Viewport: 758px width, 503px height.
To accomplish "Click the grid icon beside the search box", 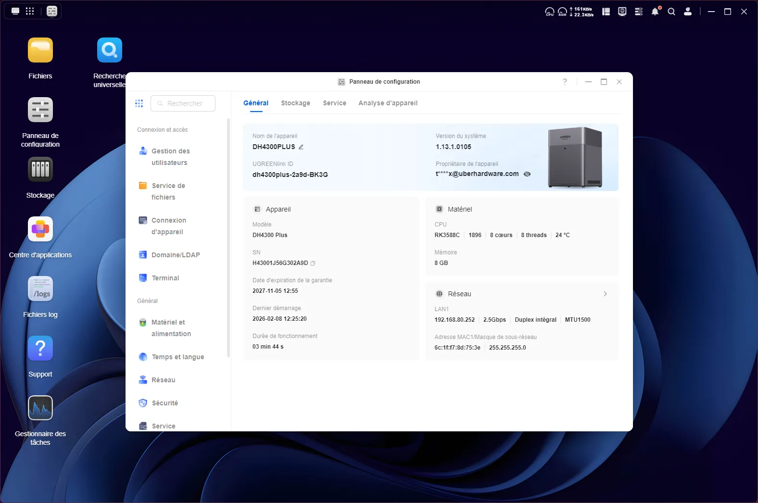I will (x=139, y=103).
